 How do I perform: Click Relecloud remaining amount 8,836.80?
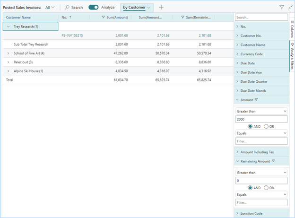click(205, 62)
